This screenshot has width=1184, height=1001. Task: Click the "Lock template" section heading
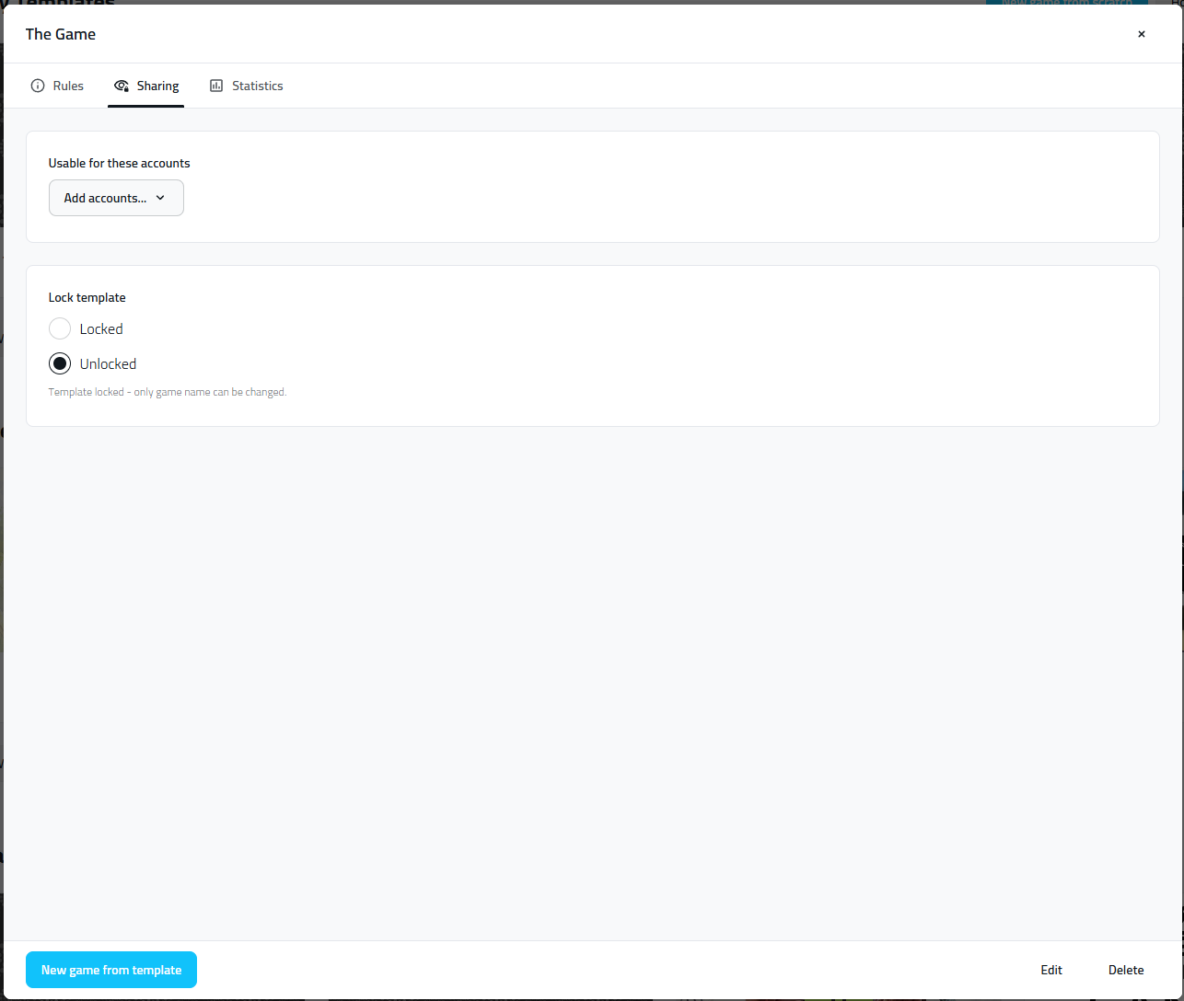[x=87, y=297]
